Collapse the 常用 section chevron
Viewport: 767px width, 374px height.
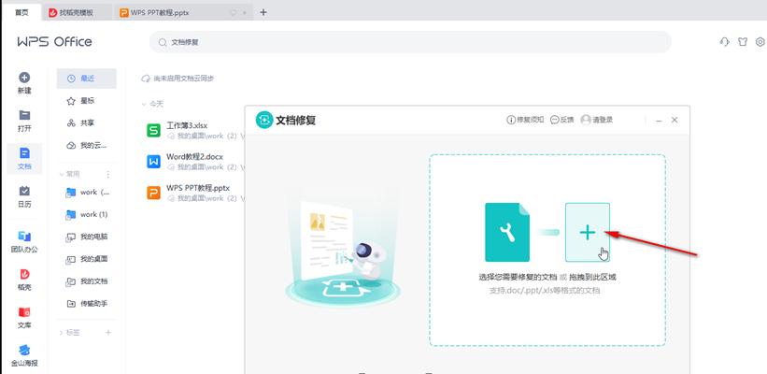[61, 174]
